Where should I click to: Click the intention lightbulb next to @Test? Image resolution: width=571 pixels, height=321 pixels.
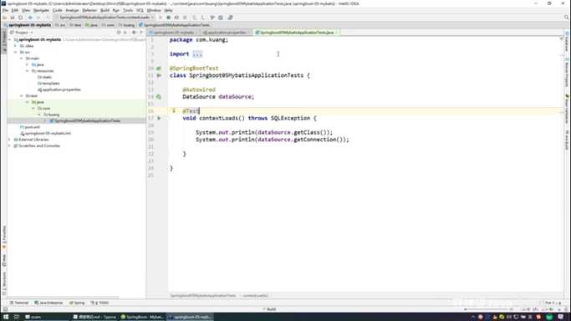pos(174,110)
